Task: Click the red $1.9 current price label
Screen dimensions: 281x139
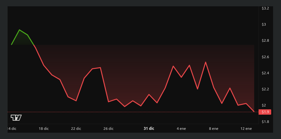Action: click(265, 112)
